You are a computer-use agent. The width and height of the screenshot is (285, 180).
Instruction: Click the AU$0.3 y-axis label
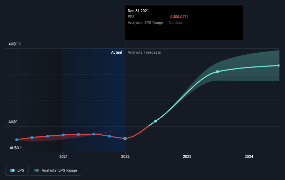pos(14,44)
